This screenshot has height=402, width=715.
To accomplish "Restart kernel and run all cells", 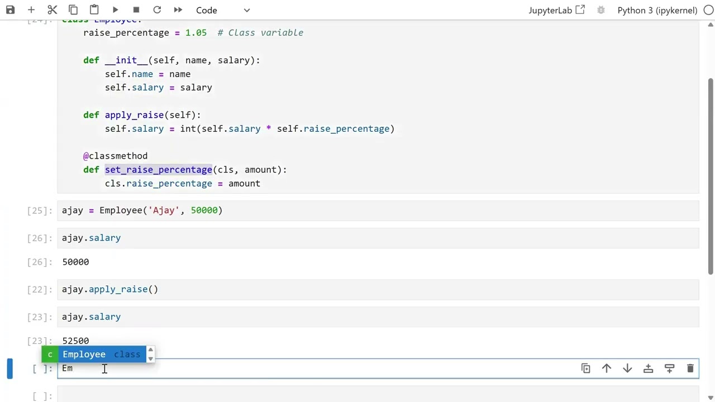I will 178,10.
